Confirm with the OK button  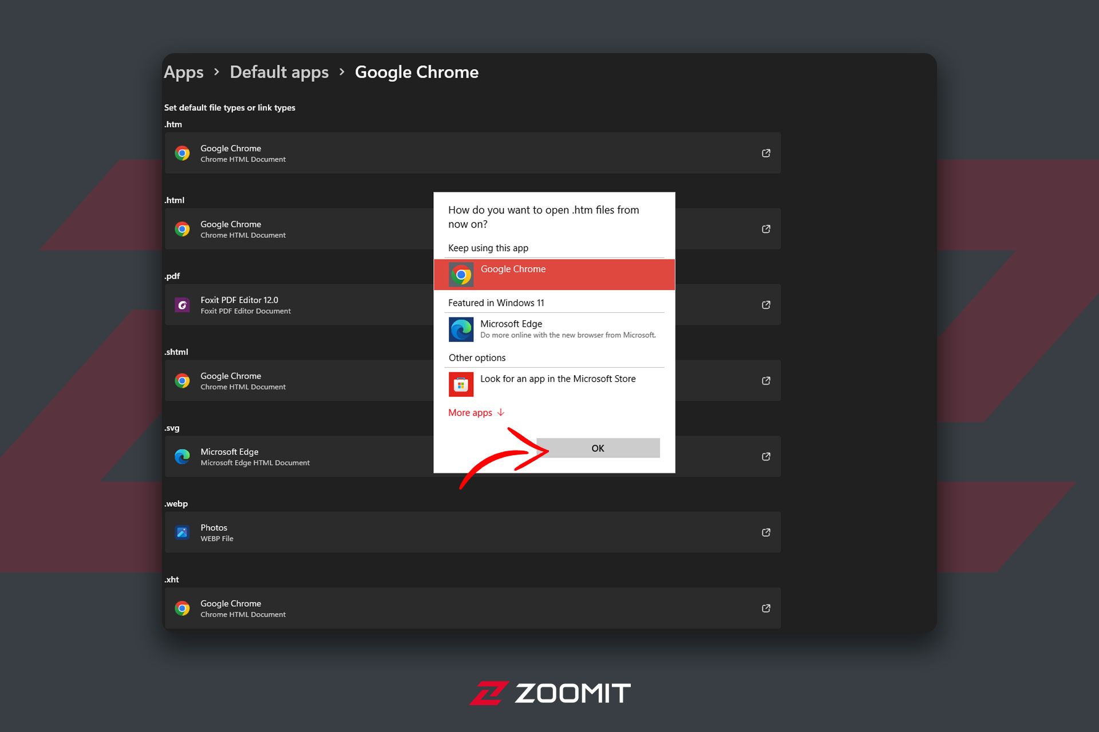598,448
